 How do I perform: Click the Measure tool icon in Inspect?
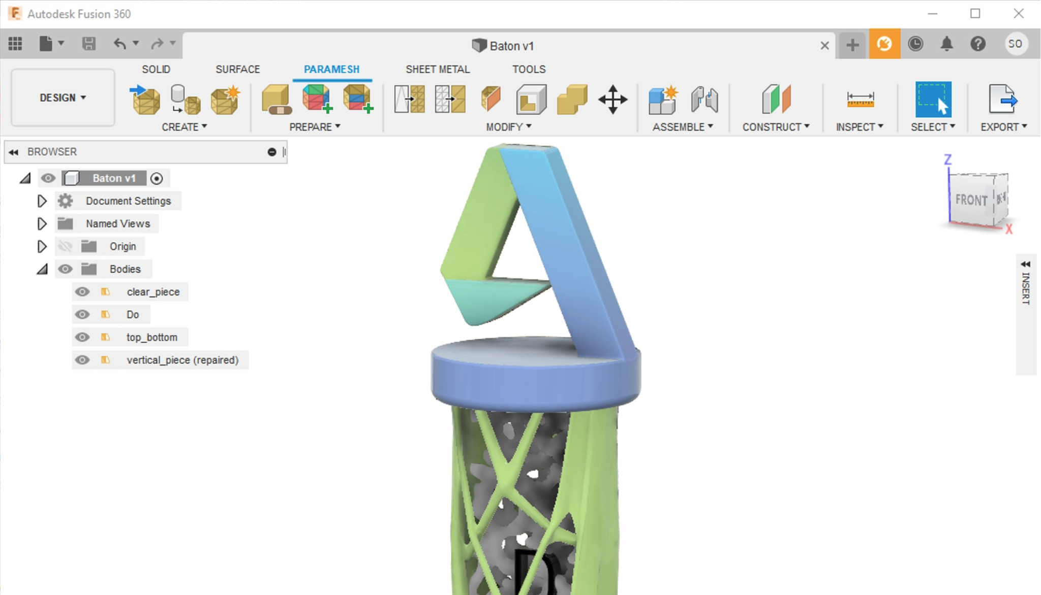click(x=860, y=99)
